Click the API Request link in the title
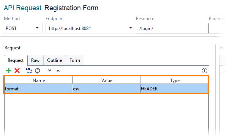 22,8
